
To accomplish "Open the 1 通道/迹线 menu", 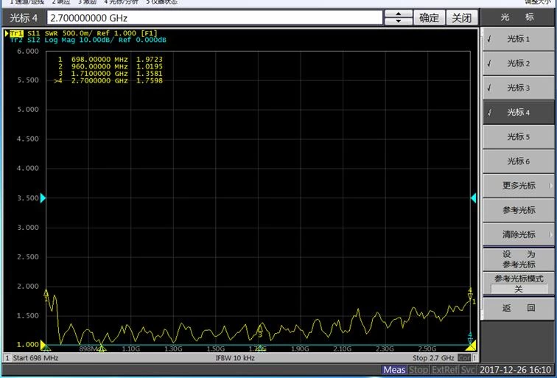I will (x=27, y=2).
